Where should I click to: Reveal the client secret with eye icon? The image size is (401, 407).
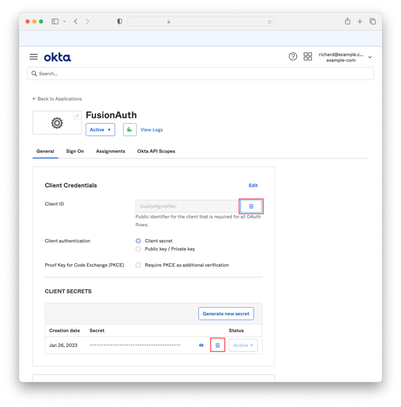(201, 345)
